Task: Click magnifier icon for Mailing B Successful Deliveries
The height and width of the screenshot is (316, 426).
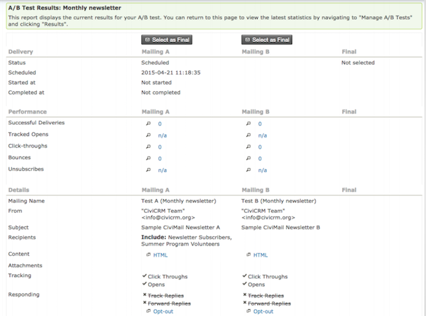Action: tap(248, 124)
